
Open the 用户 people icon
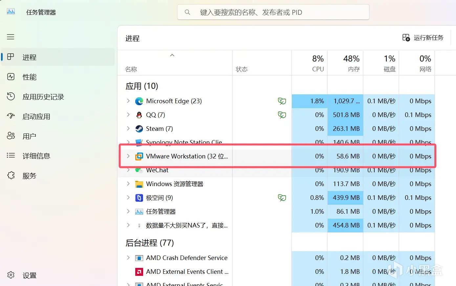tap(11, 136)
